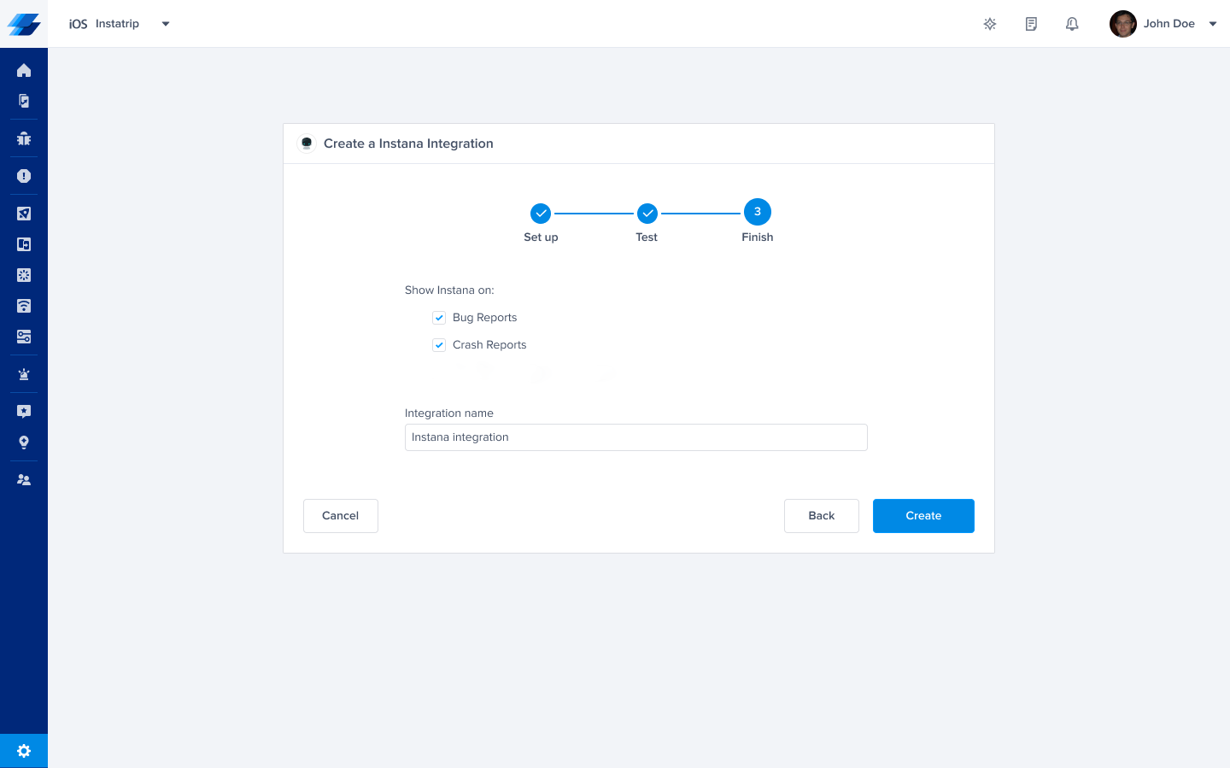Click the Instabug logo icon

click(24, 24)
